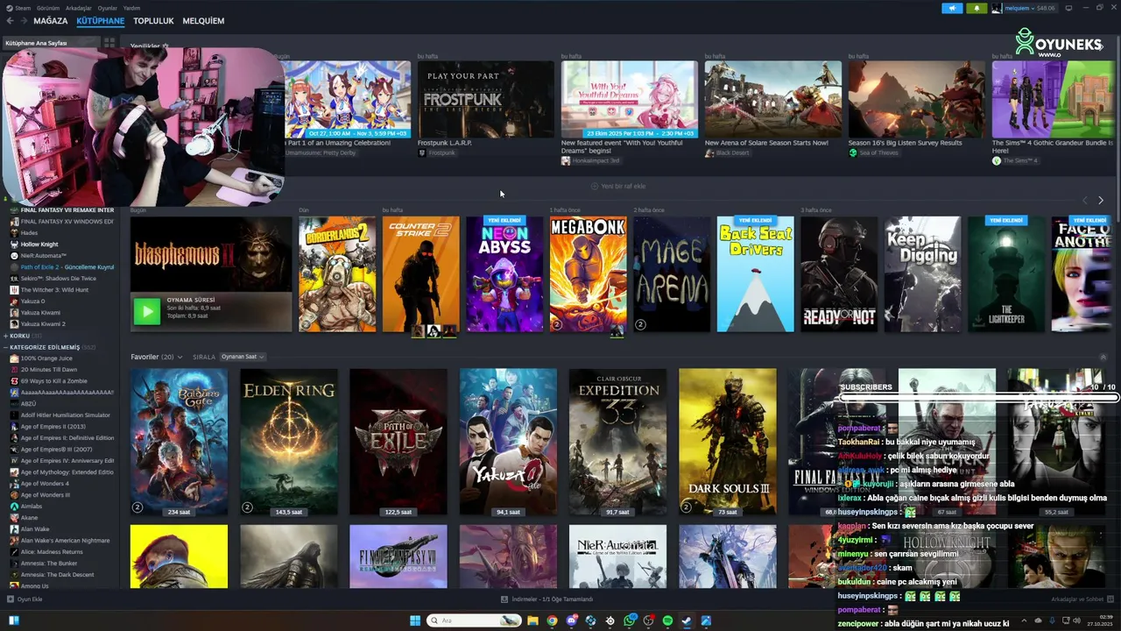Image resolution: width=1121 pixels, height=631 pixels.
Task: Open the MELQUİEM profile tab
Action: pos(203,21)
